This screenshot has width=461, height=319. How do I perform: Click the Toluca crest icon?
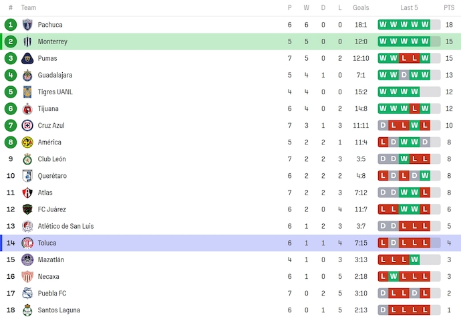click(x=27, y=243)
